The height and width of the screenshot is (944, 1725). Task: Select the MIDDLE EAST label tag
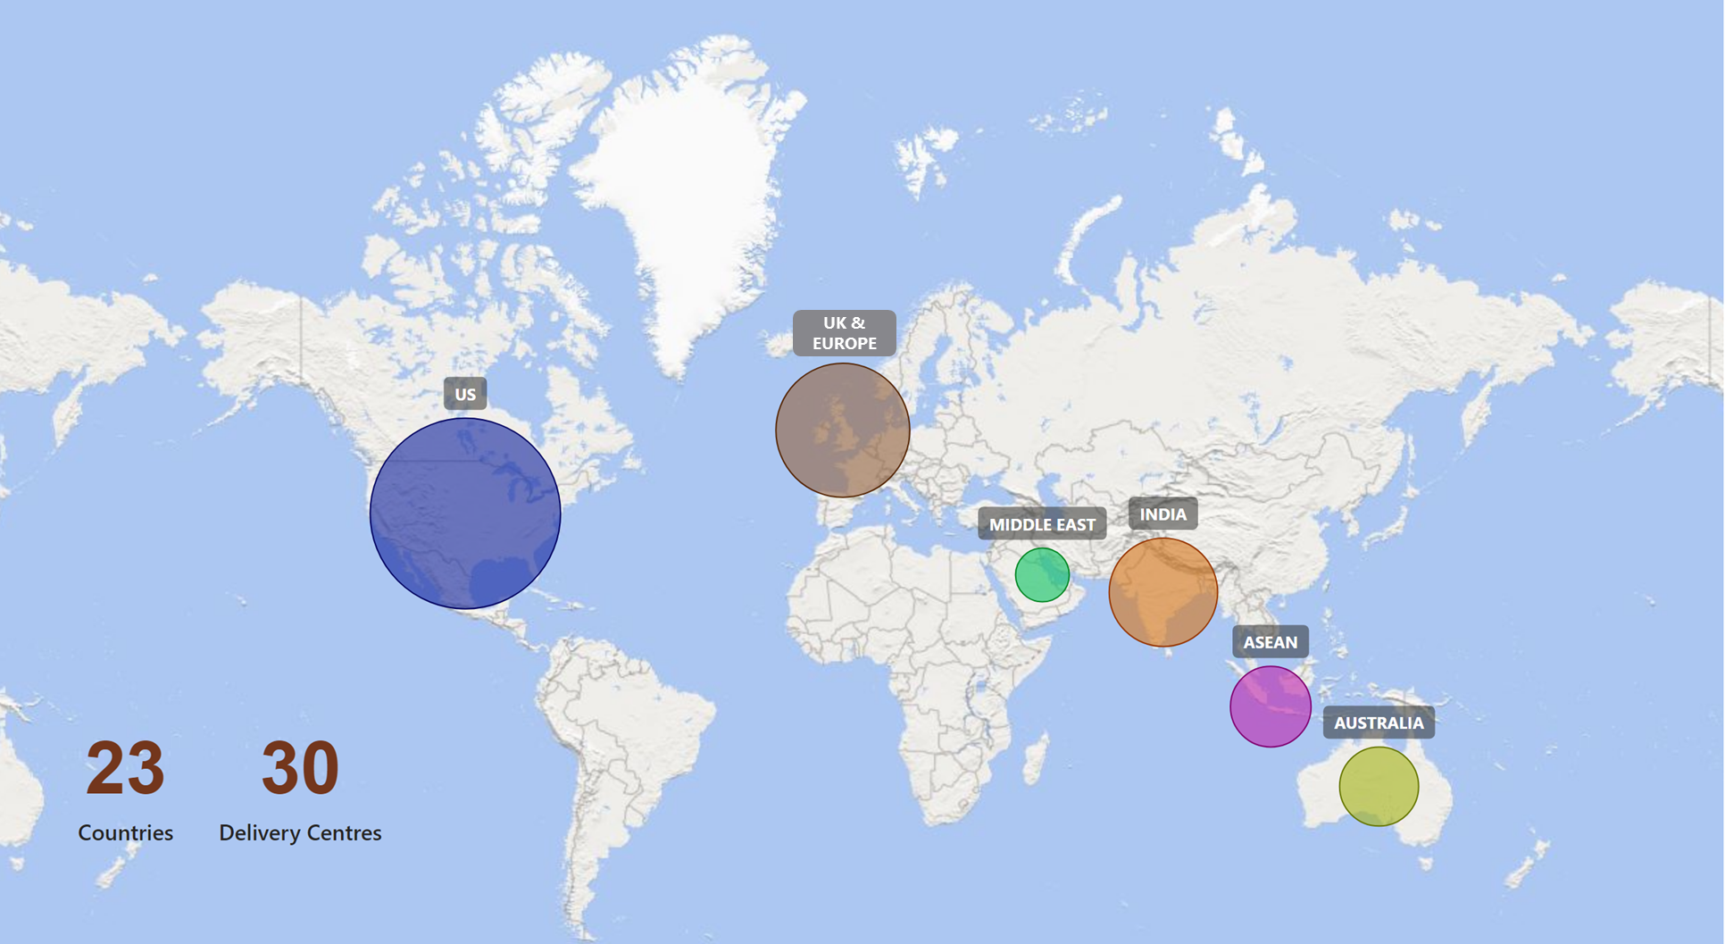coord(1042,524)
